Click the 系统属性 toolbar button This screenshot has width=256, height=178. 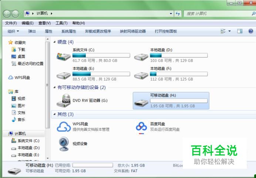(69, 31)
